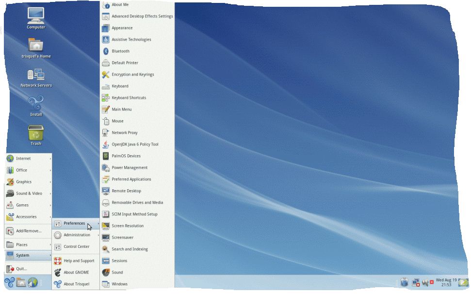Expand the Administration submenu
The height and width of the screenshot is (294, 471).
tap(76, 235)
